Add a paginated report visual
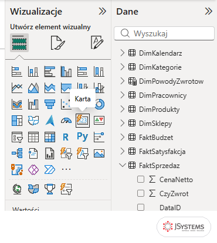The height and width of the screenshot is (243, 217). 50,153
